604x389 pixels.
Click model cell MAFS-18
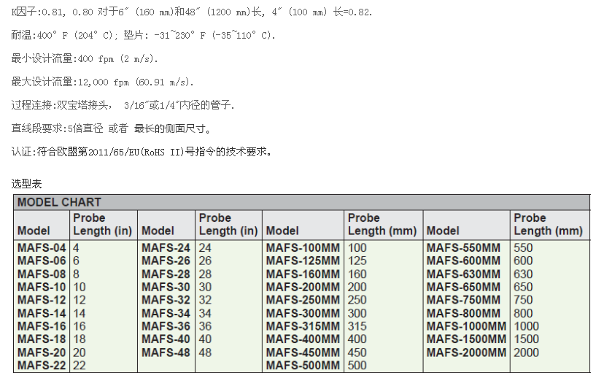(42, 339)
